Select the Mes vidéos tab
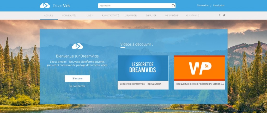 (x=172, y=15)
